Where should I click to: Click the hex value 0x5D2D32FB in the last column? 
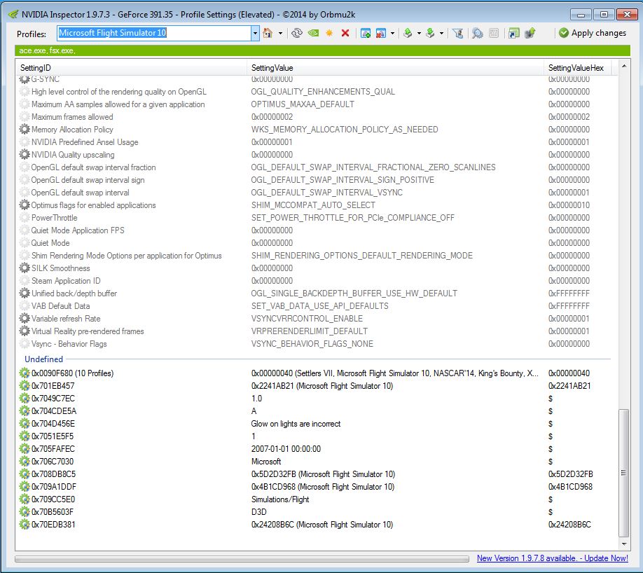[x=570, y=474]
